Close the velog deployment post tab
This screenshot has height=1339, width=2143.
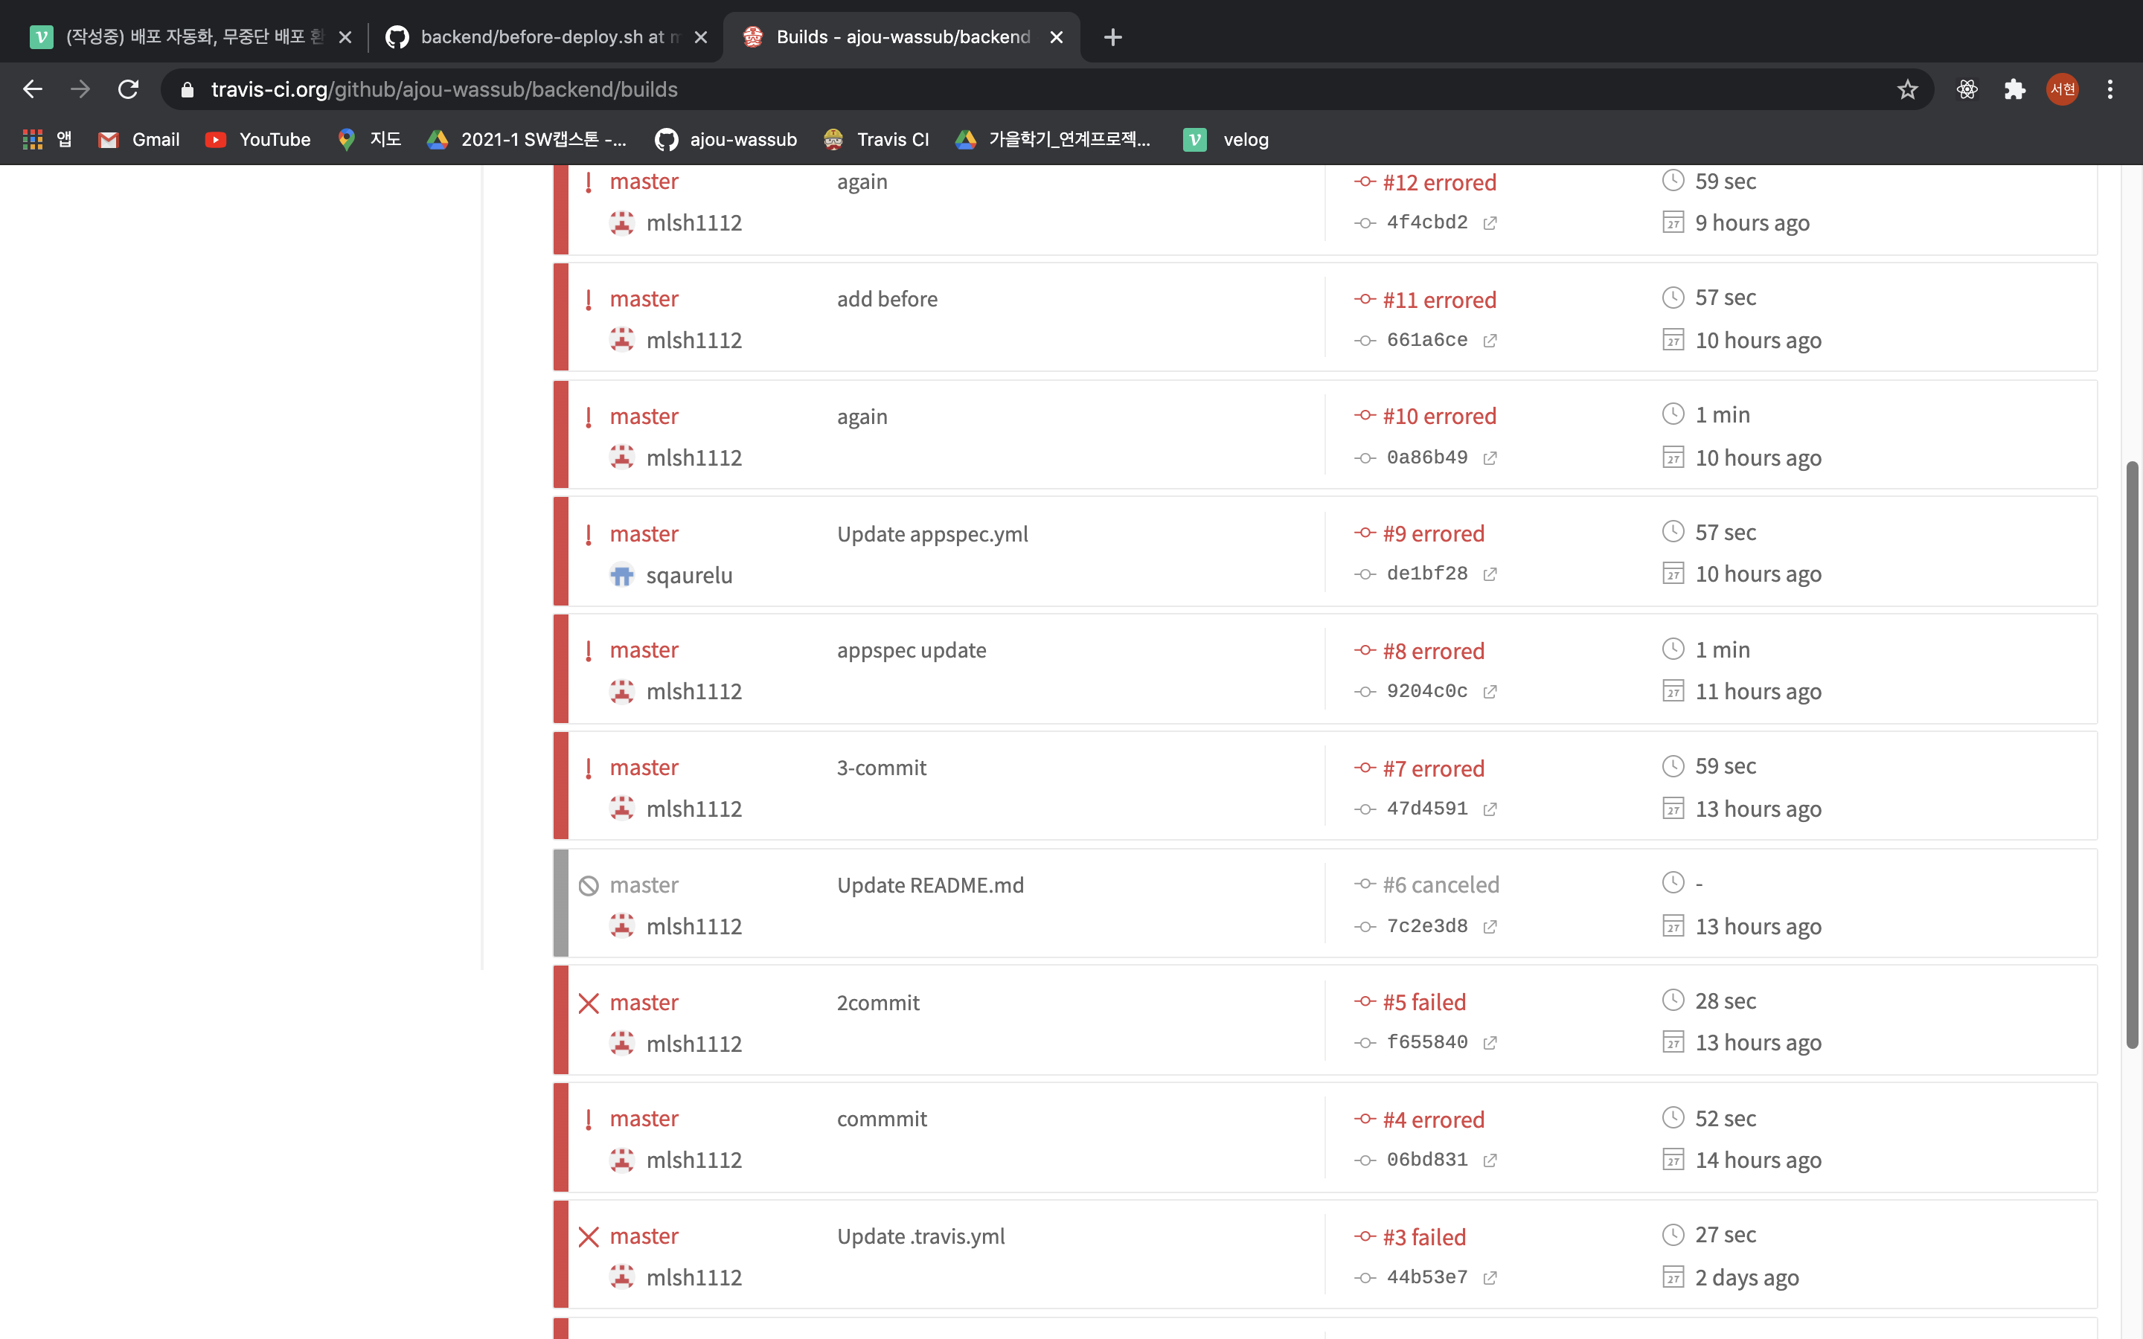(345, 37)
